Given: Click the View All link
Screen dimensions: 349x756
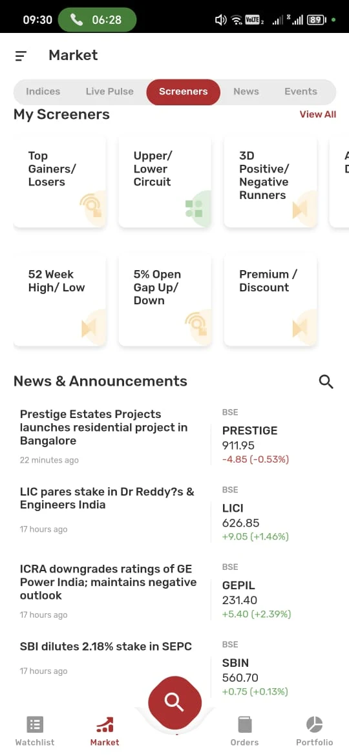Looking at the screenshot, I should point(318,114).
